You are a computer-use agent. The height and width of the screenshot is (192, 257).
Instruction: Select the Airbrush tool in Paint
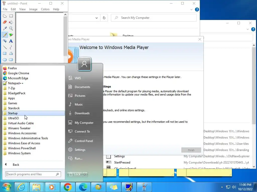5,41
